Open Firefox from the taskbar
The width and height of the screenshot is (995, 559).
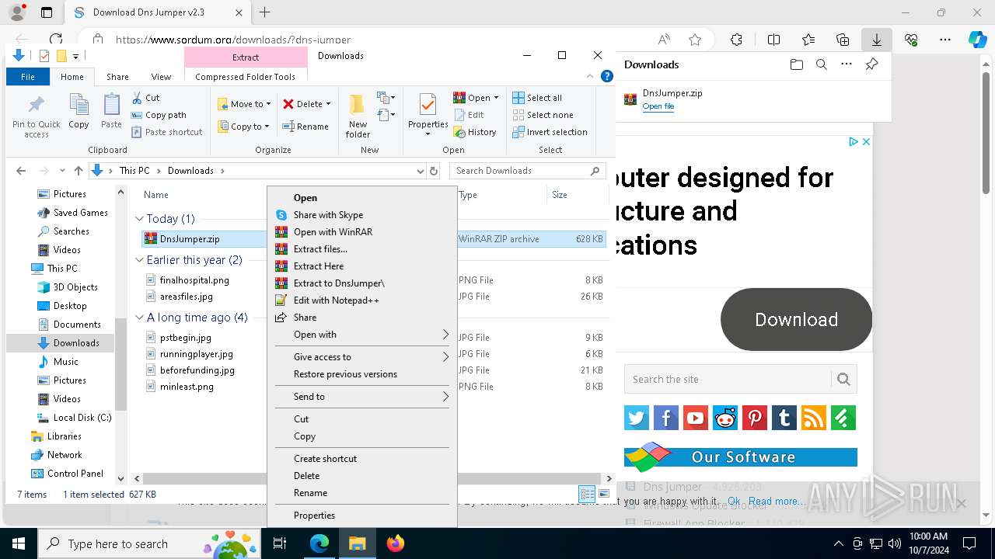(x=396, y=543)
